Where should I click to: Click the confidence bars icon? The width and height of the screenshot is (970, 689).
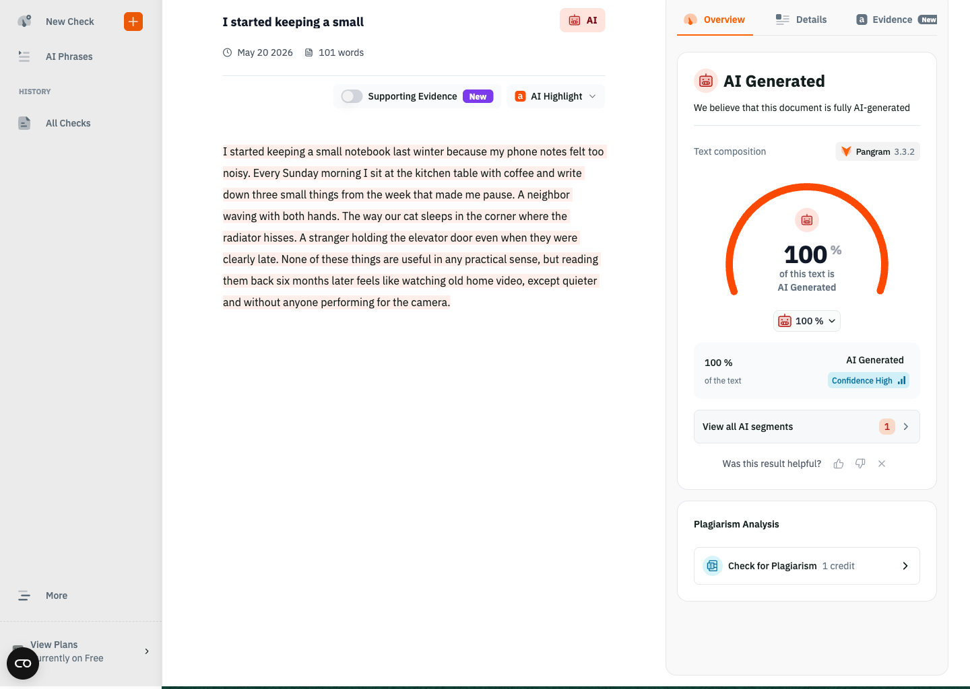pyautogui.click(x=901, y=380)
